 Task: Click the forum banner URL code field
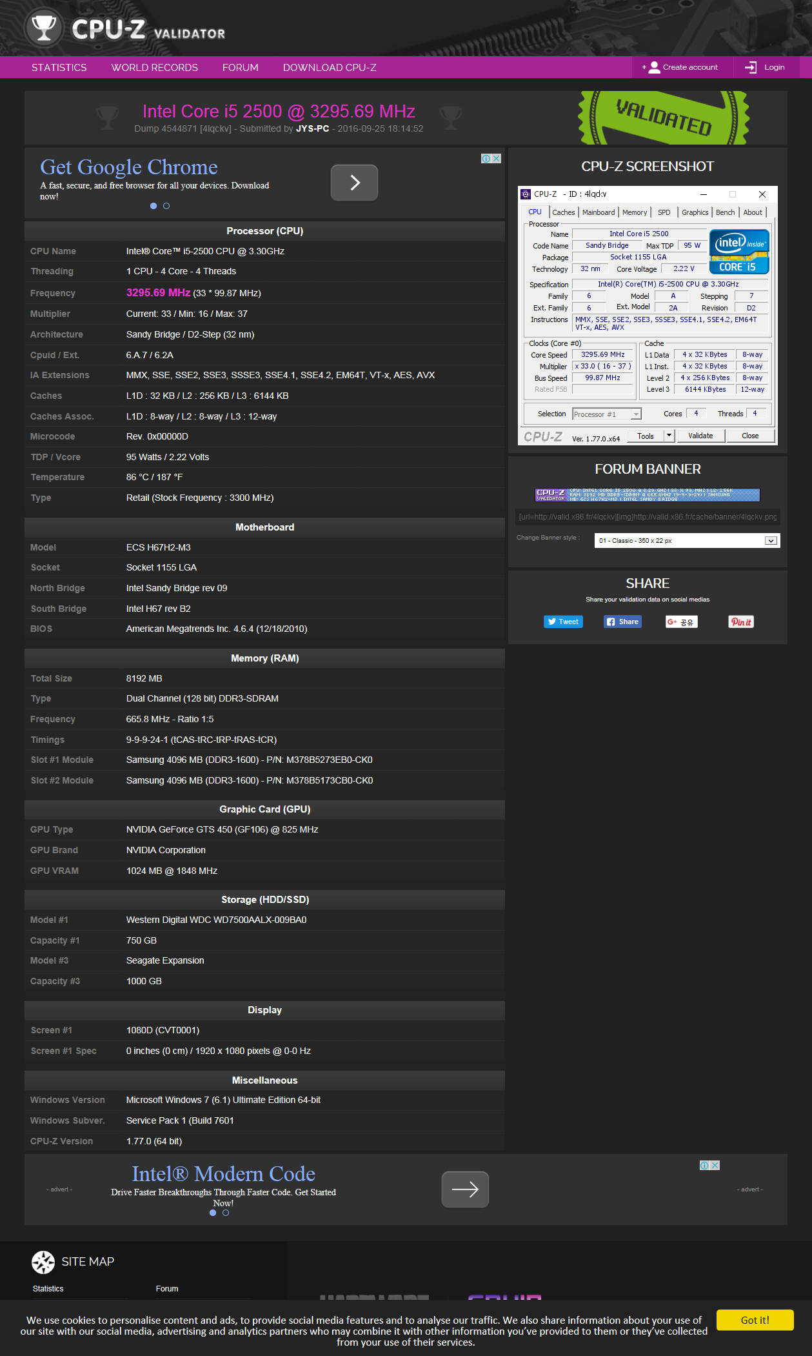pyautogui.click(x=647, y=517)
